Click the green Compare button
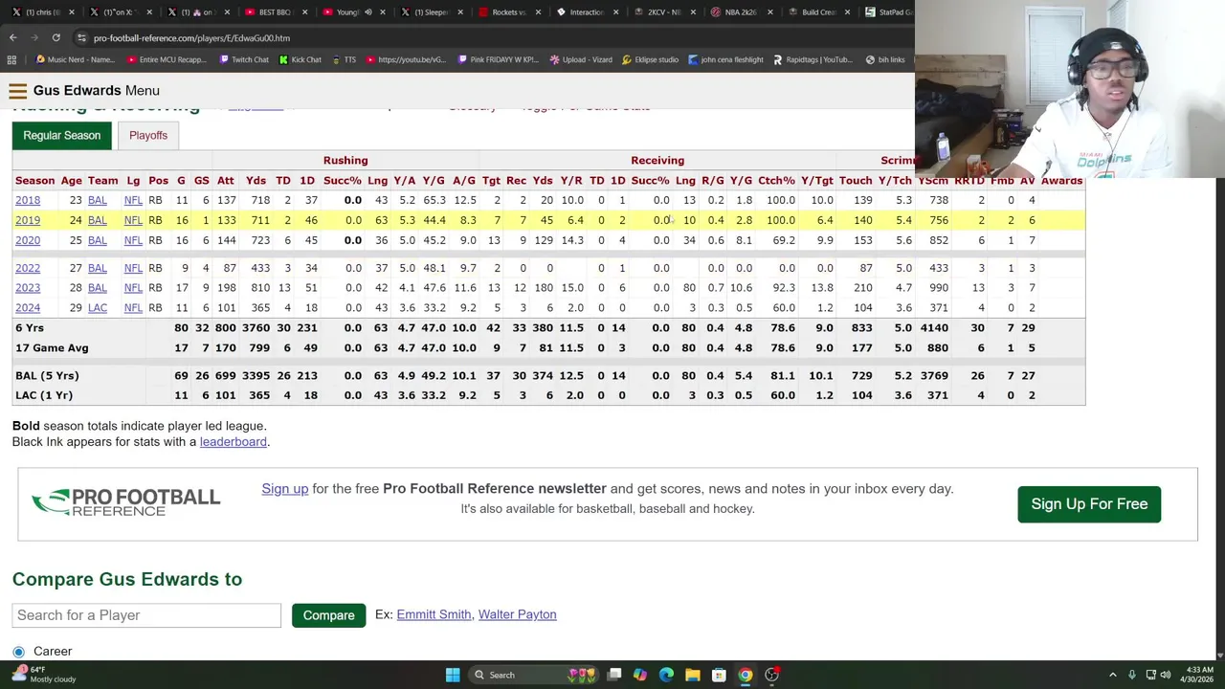This screenshot has height=689, width=1225. [328, 615]
